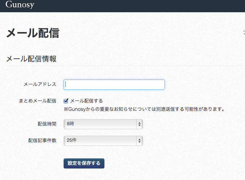Click the まとめメール配信 label
The height and width of the screenshot is (180, 245).
coord(38,101)
